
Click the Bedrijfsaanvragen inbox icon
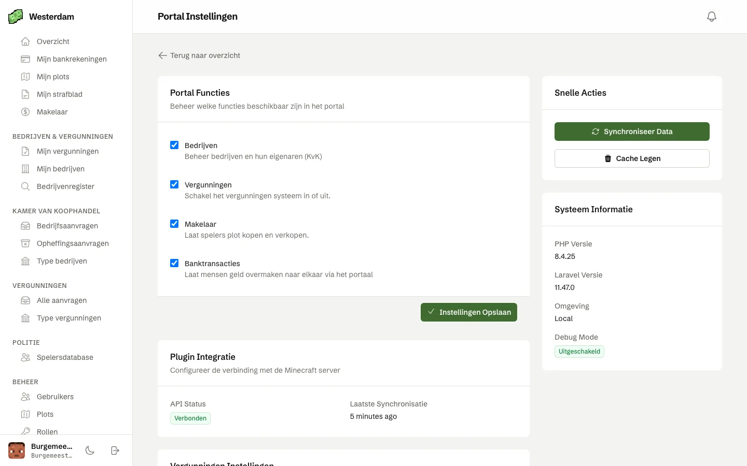point(25,226)
